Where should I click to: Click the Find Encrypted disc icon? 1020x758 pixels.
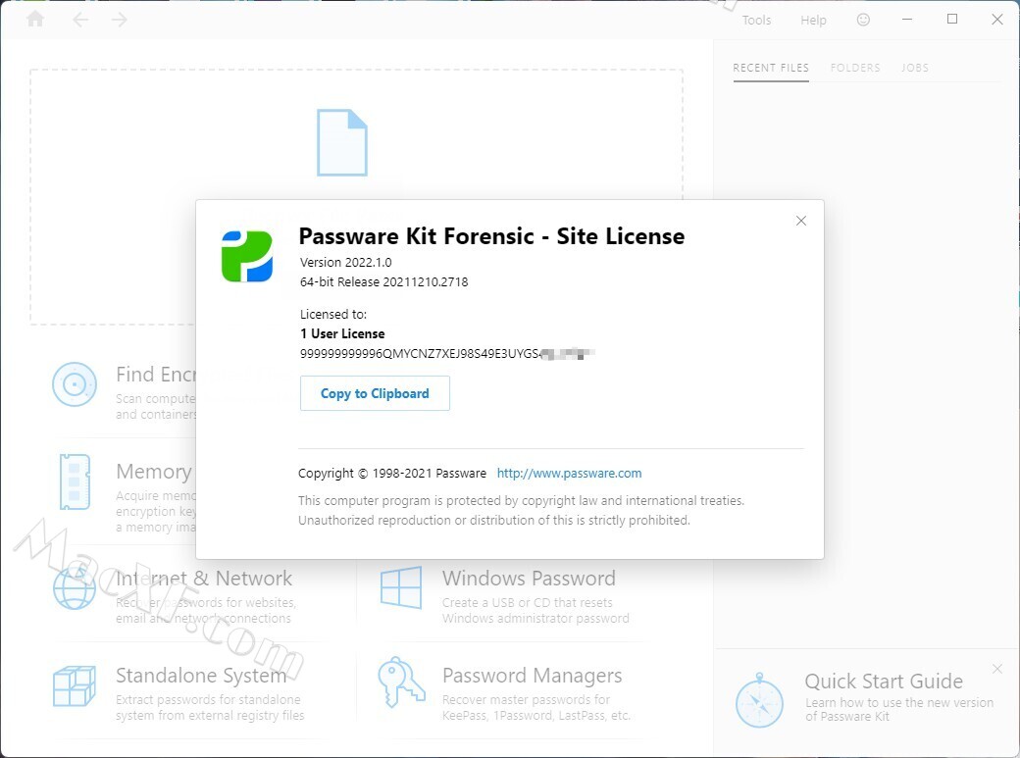click(x=75, y=384)
